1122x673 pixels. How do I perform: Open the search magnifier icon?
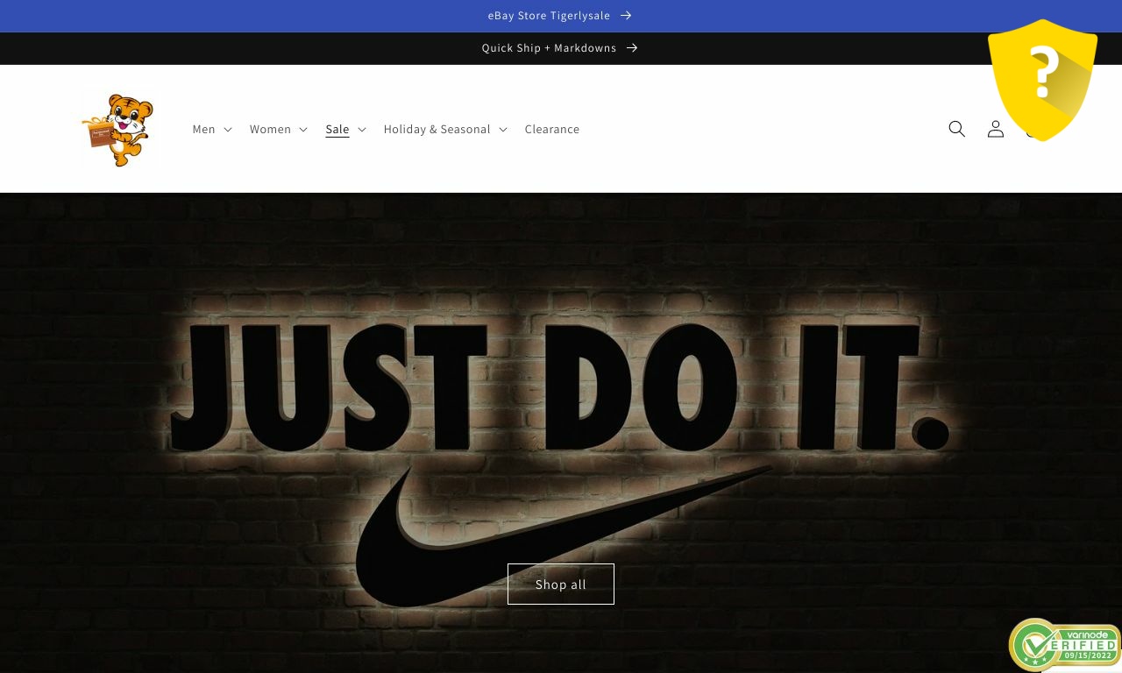pos(956,129)
